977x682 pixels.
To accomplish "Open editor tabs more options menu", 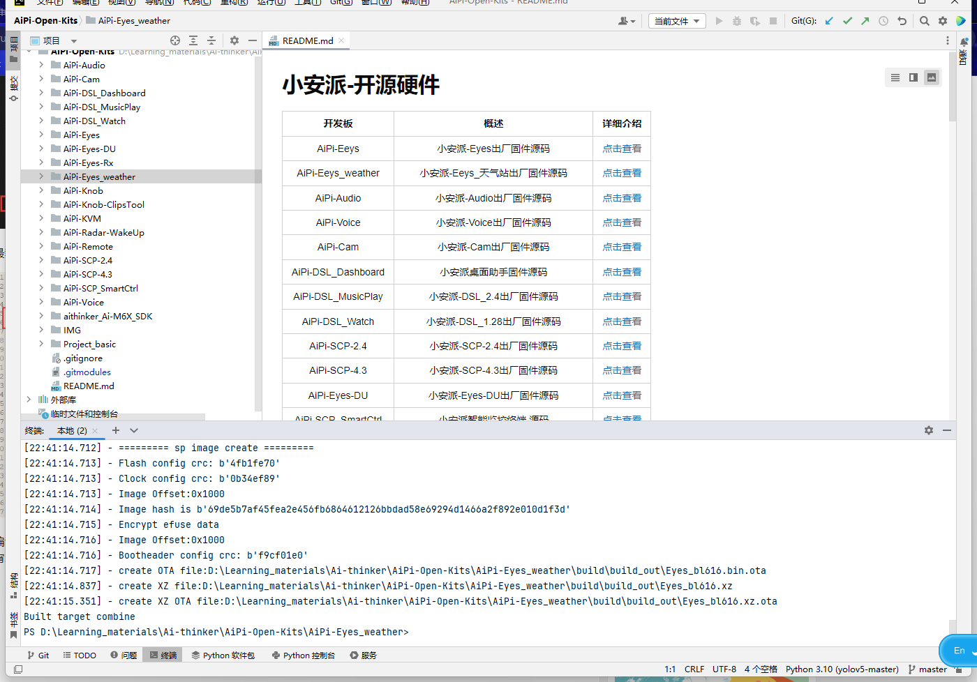I will pos(948,40).
